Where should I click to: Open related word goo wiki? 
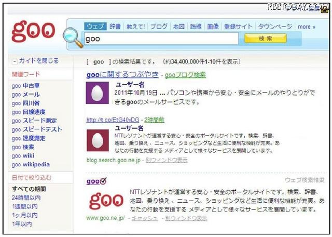pyautogui.click(x=23, y=156)
